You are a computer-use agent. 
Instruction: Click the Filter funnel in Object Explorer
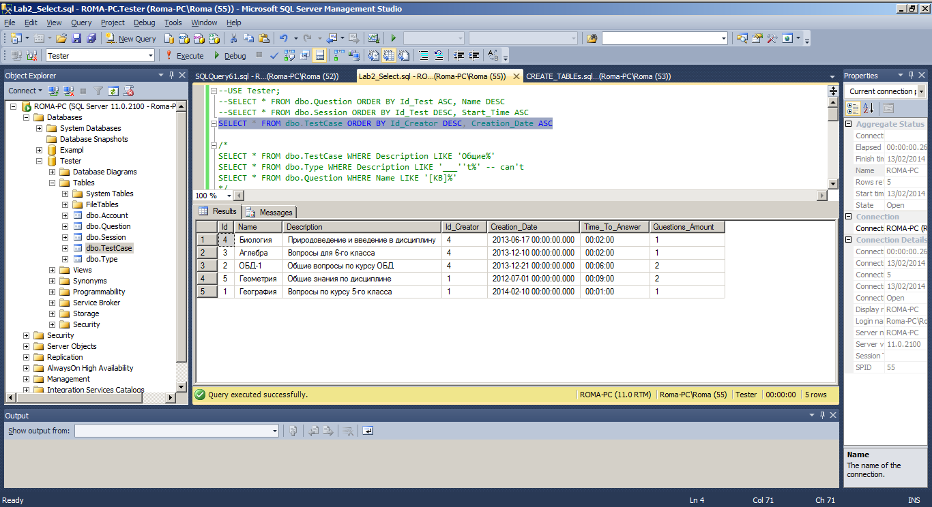point(98,91)
